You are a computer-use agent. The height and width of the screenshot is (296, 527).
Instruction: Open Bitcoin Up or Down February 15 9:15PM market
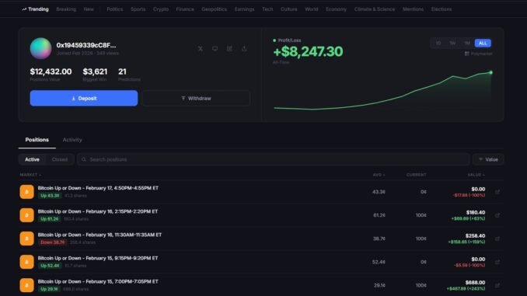click(98, 258)
